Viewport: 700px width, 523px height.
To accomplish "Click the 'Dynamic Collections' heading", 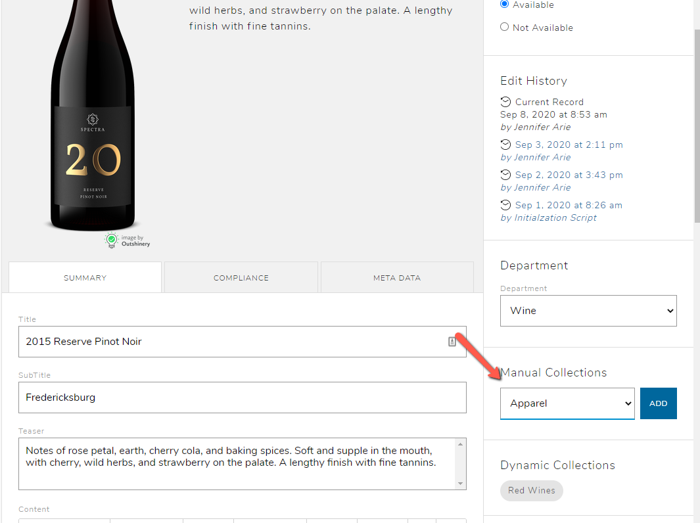I will point(557,465).
